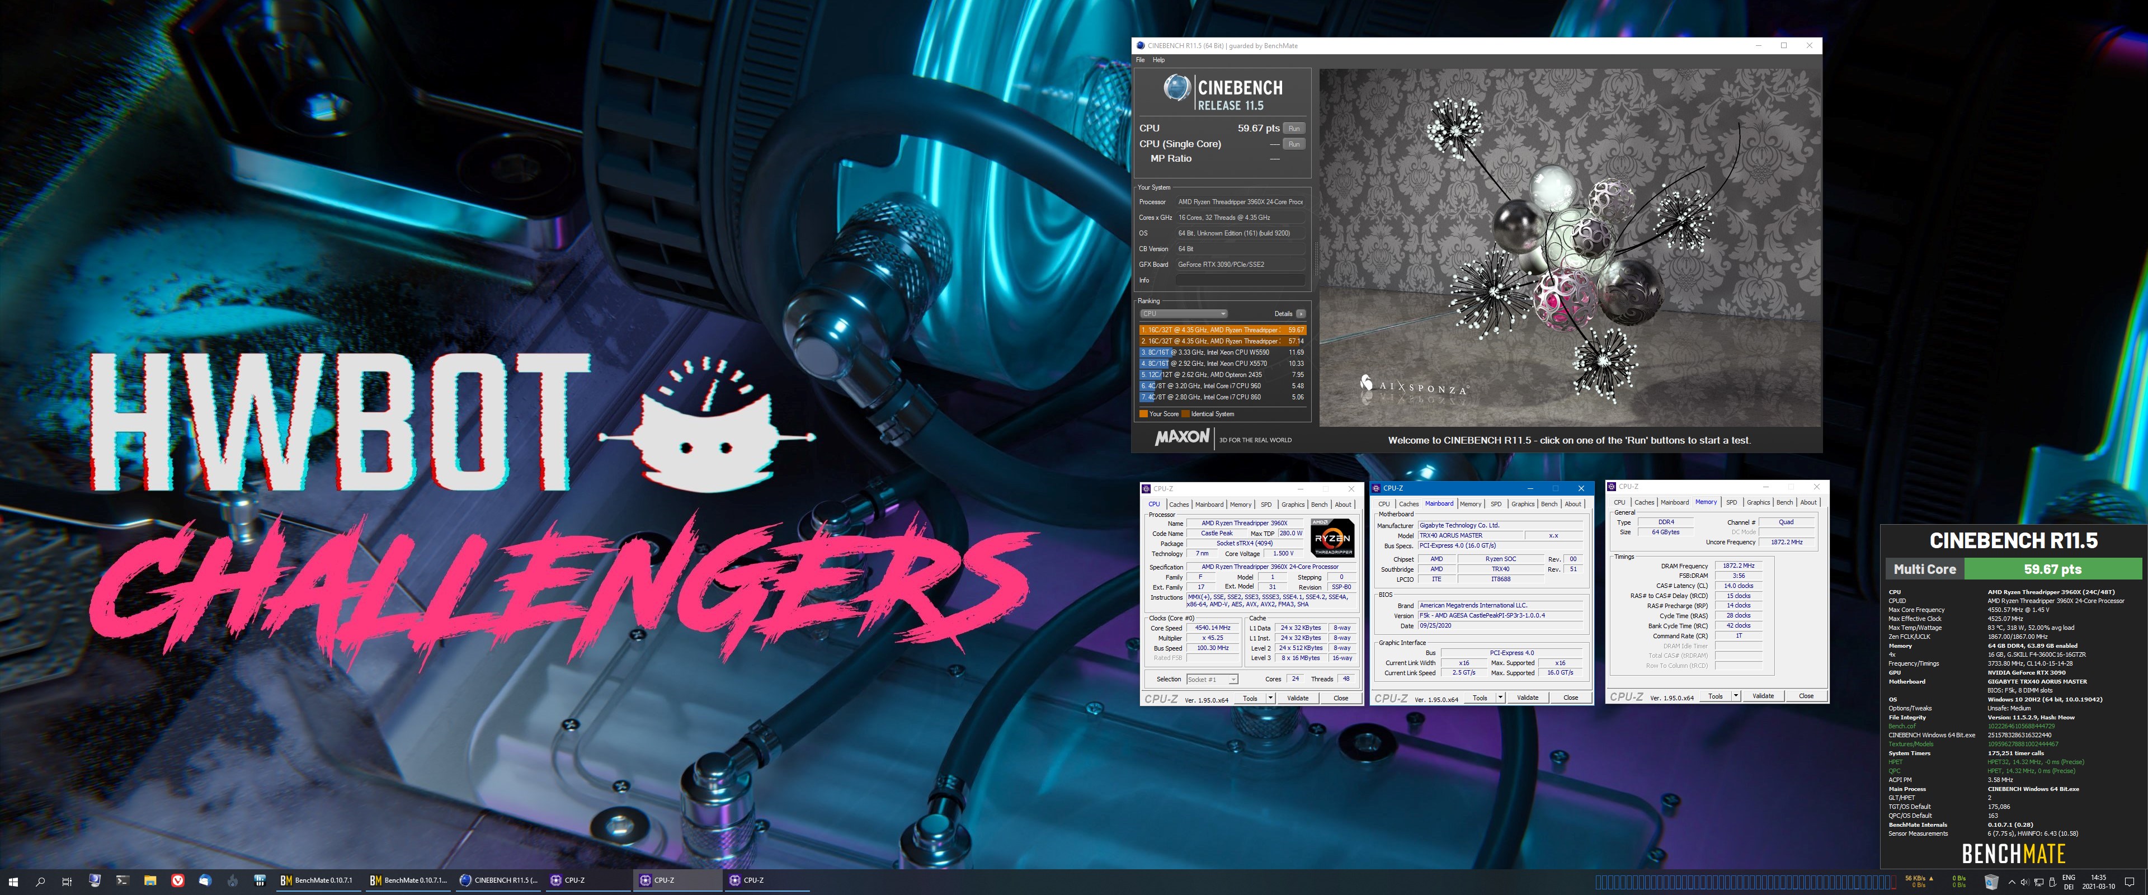Select ranking row with score 57.14
Screen dimensions: 2148x895
pos(1222,341)
